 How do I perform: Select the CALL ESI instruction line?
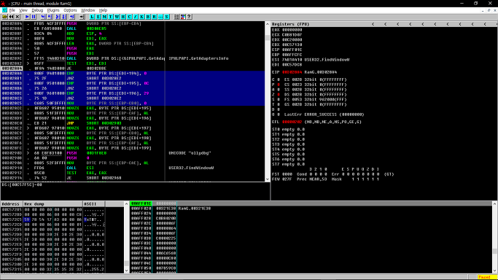(133, 168)
